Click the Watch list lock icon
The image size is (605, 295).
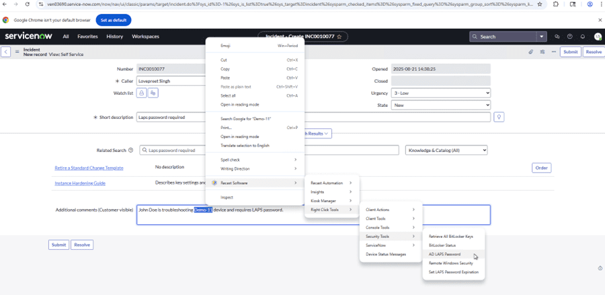point(142,93)
